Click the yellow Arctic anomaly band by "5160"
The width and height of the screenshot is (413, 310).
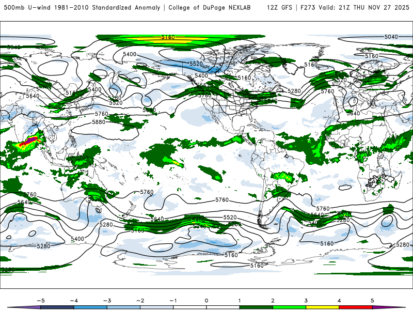click(169, 40)
